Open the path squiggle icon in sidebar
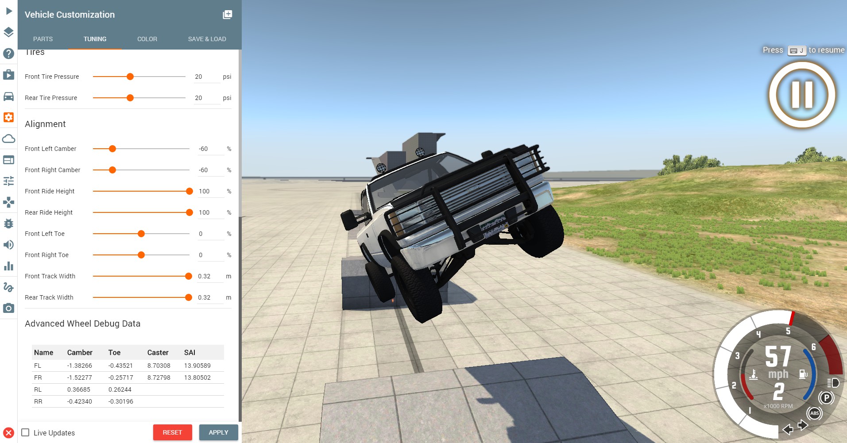847x443 pixels. pyautogui.click(x=9, y=287)
